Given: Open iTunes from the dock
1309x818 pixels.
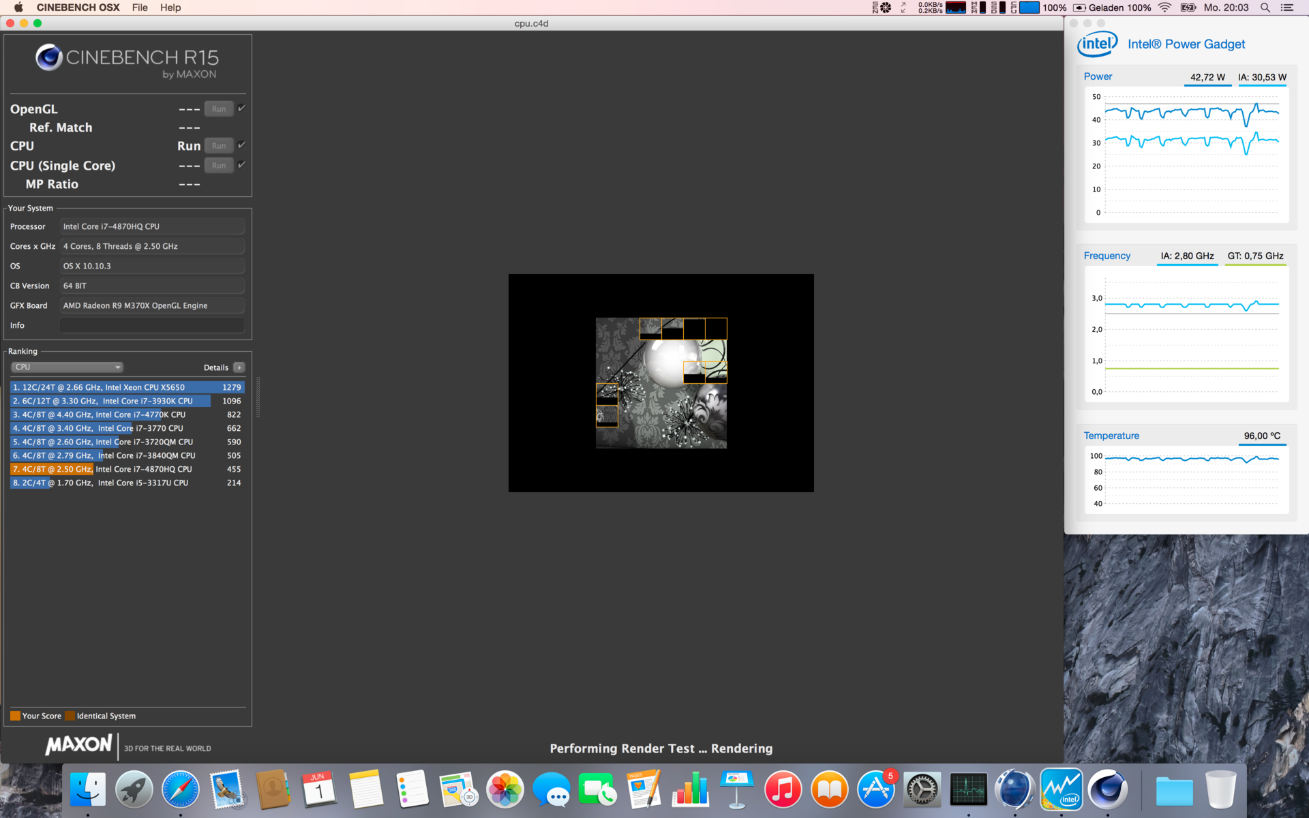Looking at the screenshot, I should click(783, 790).
